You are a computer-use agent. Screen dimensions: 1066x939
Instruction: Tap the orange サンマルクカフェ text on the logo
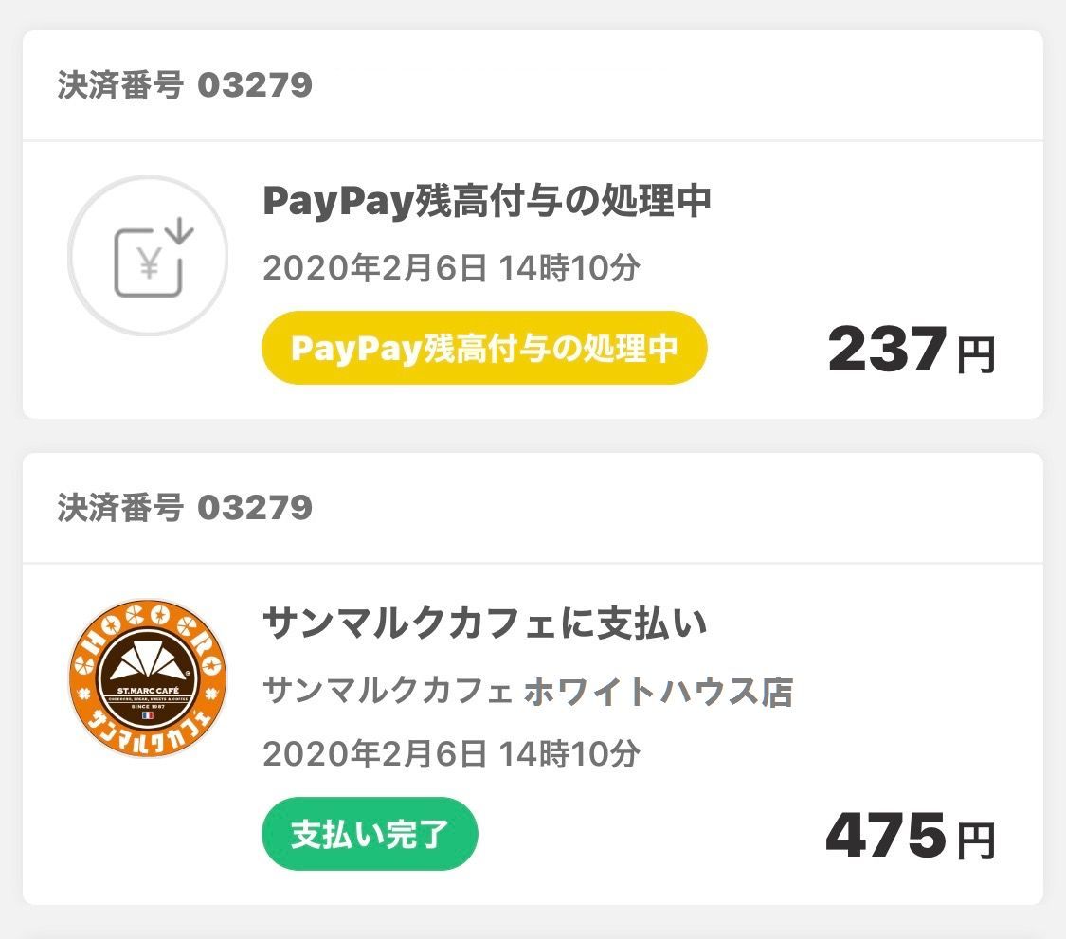(148, 731)
